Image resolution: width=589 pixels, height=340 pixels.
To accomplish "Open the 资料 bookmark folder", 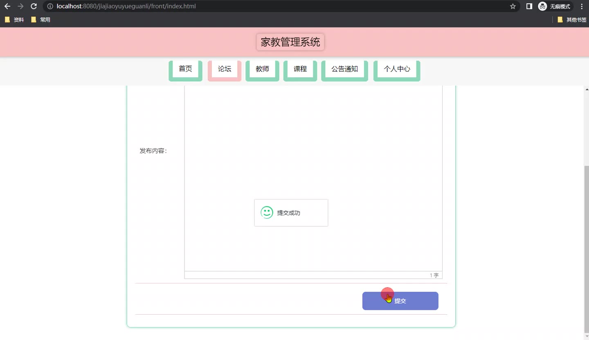I will point(14,20).
